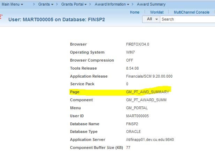This screenshot has height=159, width=215.
Task: Go to the Home link
Action: (135, 12)
